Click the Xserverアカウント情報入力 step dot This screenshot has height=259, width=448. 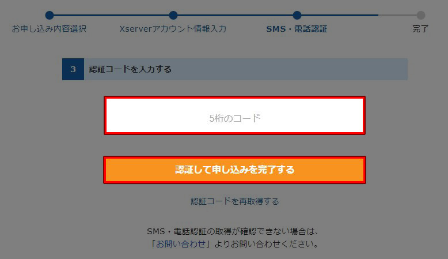(x=173, y=15)
